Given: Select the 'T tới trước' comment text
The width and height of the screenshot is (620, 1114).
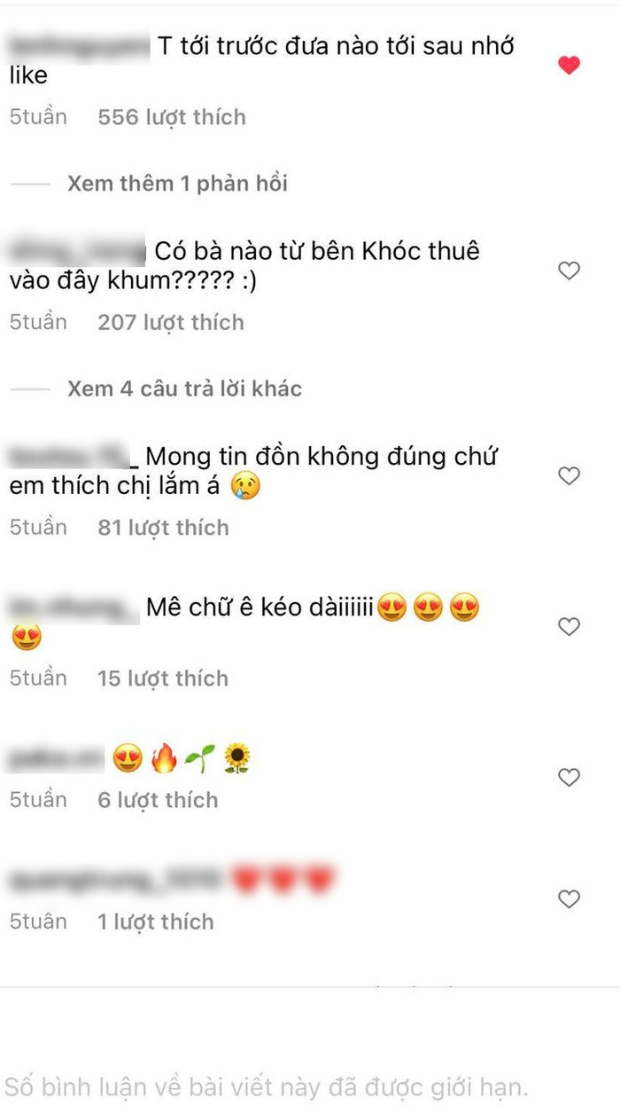Looking at the screenshot, I should 261,59.
